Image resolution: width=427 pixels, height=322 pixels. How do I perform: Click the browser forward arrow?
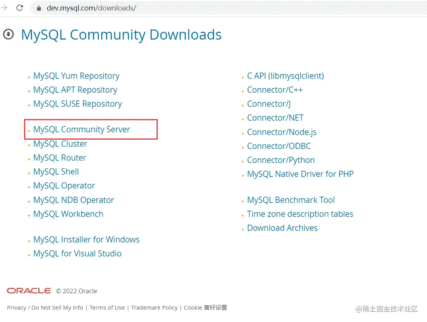[x=4, y=8]
